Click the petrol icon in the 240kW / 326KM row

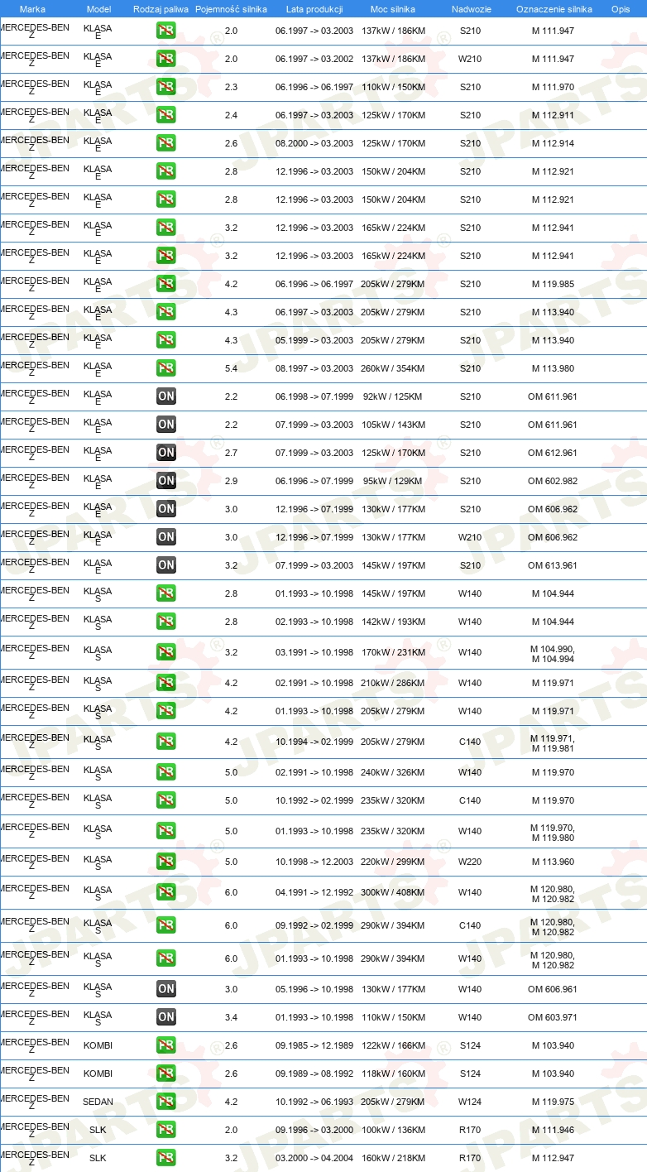pos(166,772)
